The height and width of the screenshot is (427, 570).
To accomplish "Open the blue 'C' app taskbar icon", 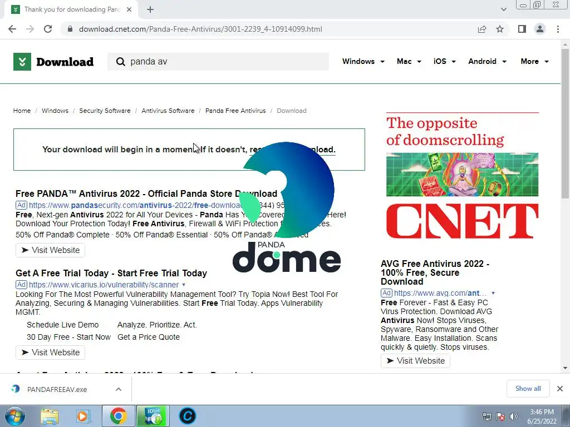I will pyautogui.click(x=188, y=416).
